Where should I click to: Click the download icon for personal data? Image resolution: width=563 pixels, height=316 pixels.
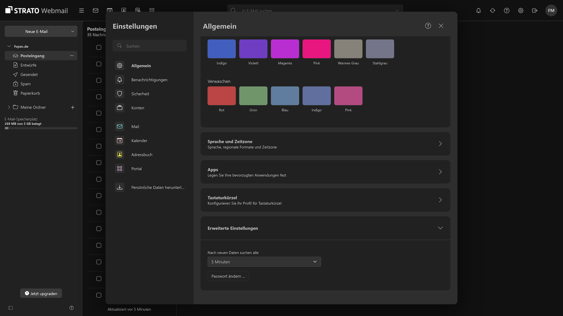point(120,187)
